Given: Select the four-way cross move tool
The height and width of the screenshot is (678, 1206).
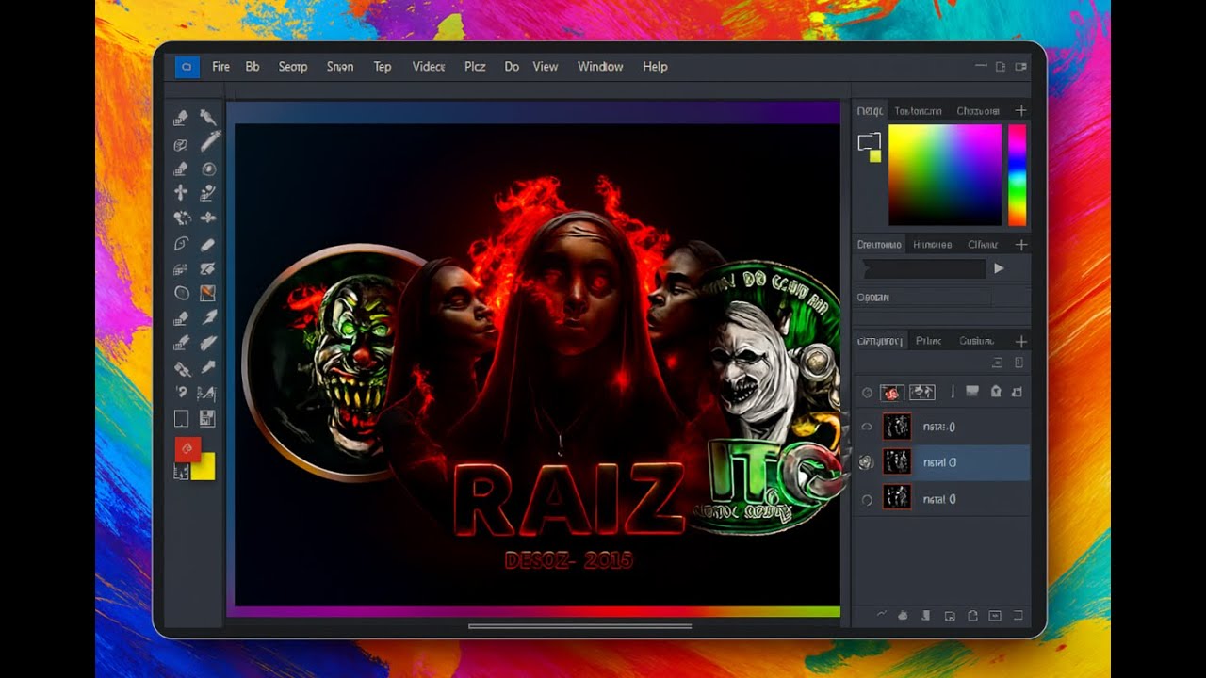Looking at the screenshot, I should click(x=181, y=193).
